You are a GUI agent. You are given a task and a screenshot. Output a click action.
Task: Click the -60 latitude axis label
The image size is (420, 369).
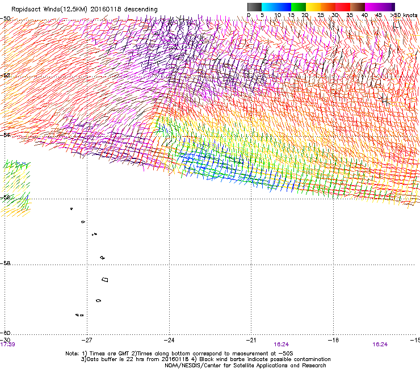[x=5, y=333]
